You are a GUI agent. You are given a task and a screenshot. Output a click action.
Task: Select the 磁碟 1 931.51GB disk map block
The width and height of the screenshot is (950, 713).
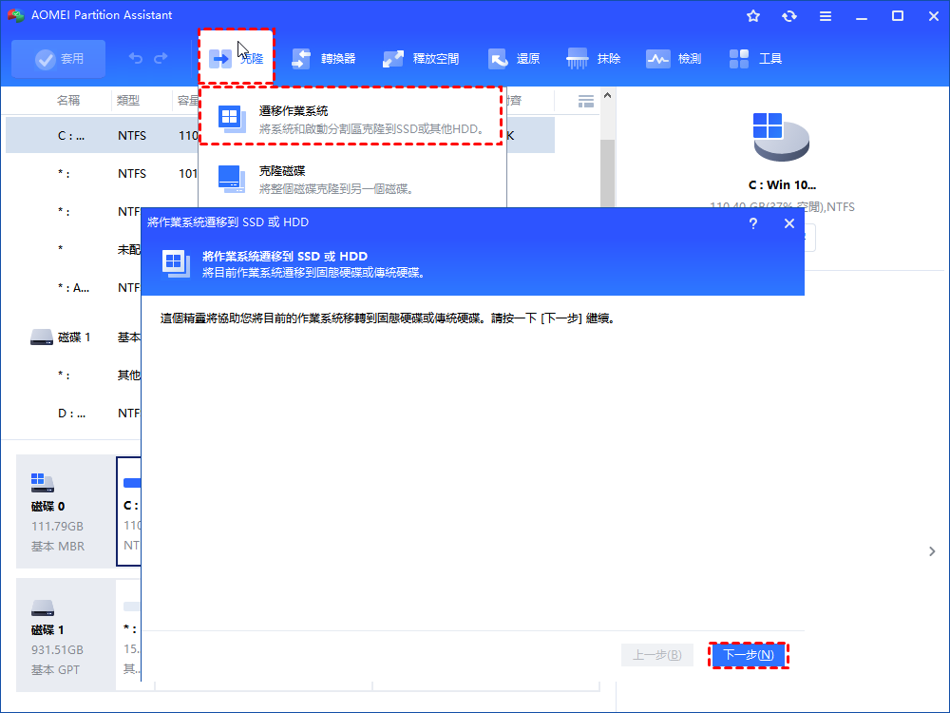click(66, 635)
